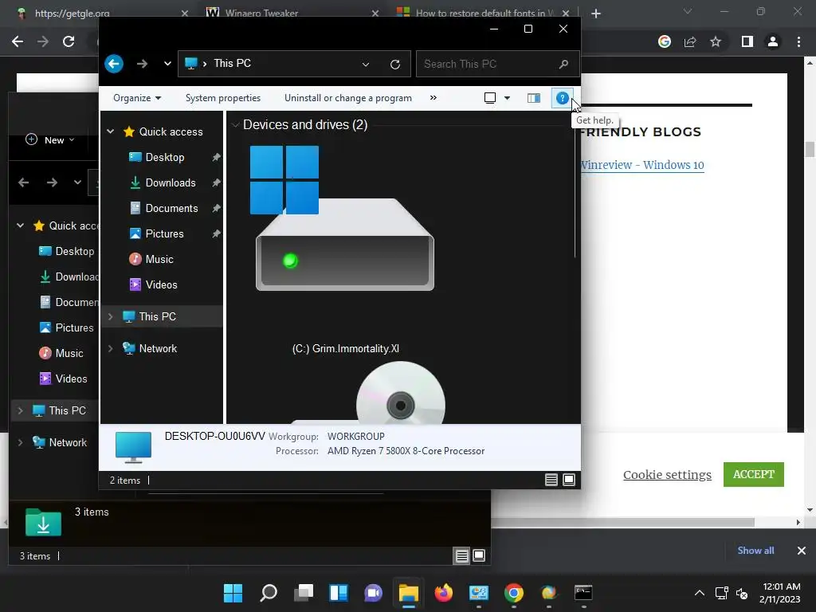This screenshot has height=612, width=816.
Task: Click Forward arrow in back Explorer window
Action: 52,182
